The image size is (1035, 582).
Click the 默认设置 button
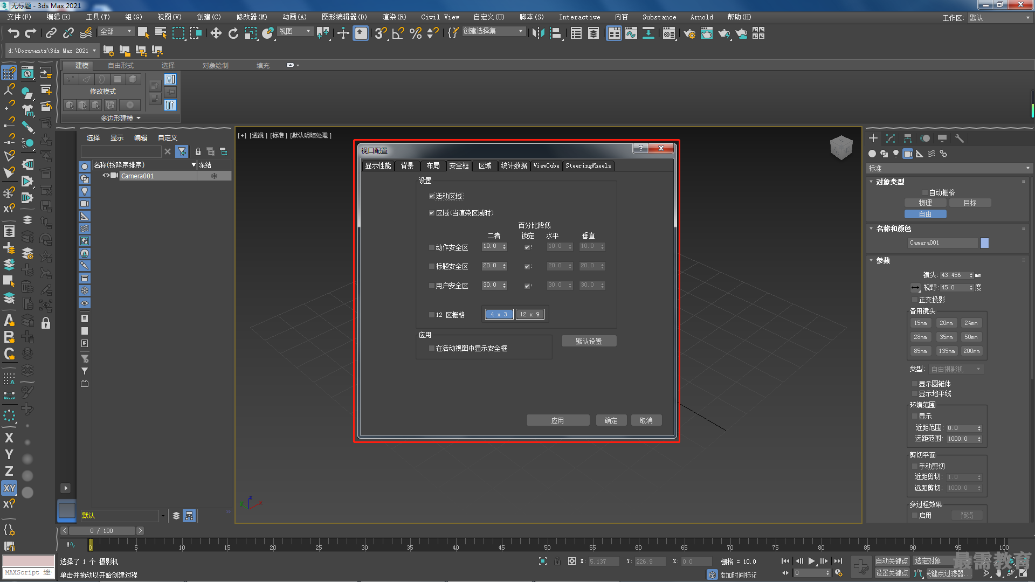589,341
